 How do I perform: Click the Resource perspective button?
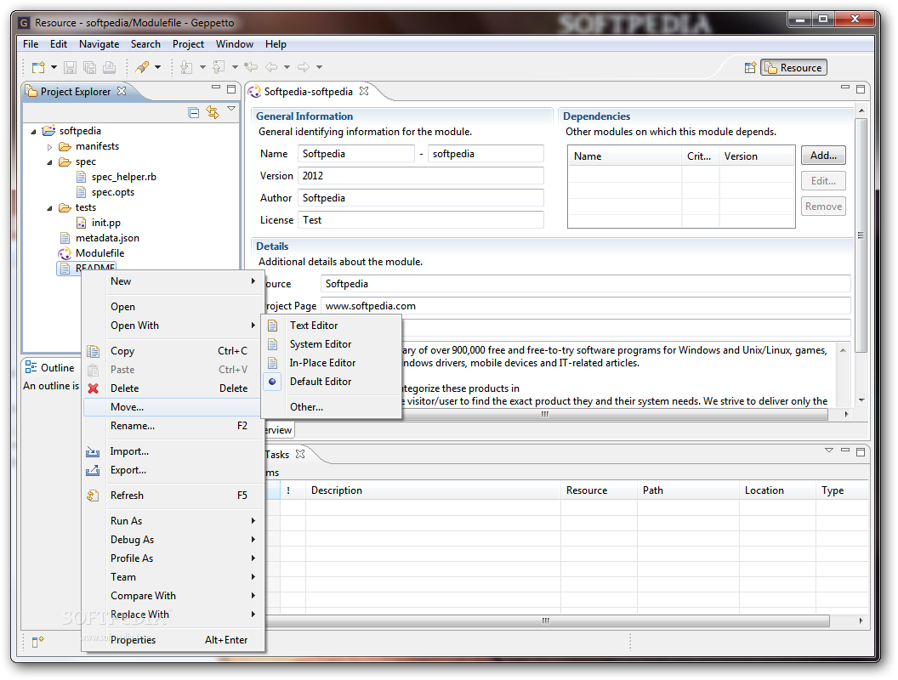[793, 67]
